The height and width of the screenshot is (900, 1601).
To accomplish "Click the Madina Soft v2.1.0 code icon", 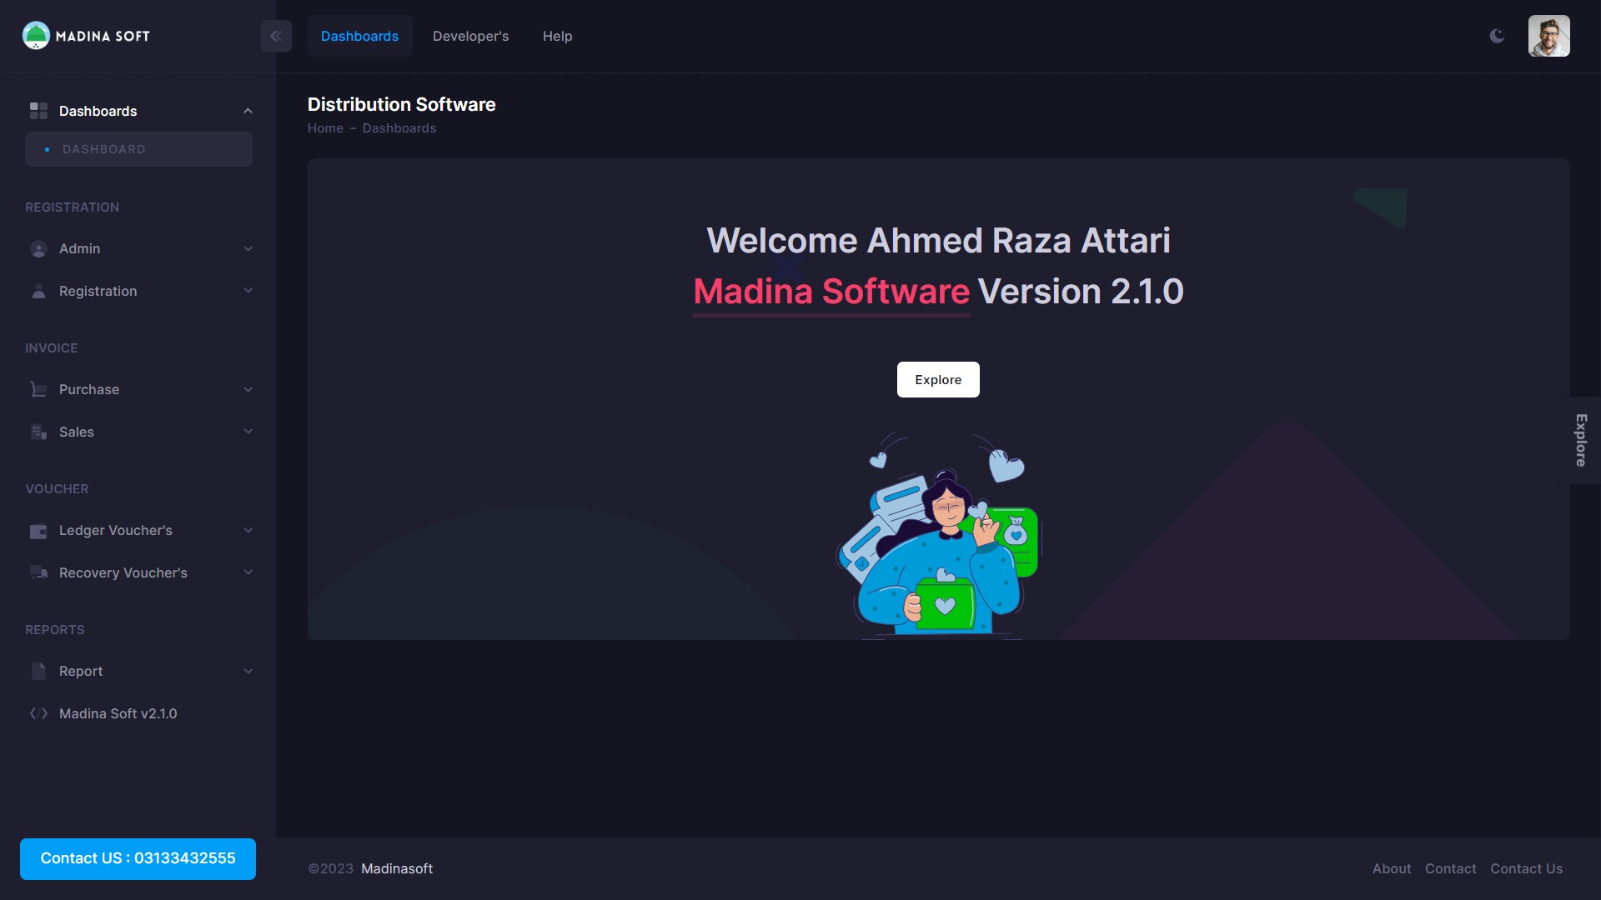I will [x=38, y=713].
